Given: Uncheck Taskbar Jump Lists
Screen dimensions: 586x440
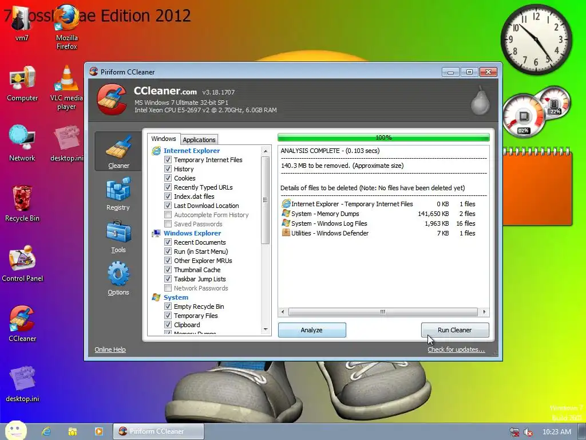Looking at the screenshot, I should (168, 279).
